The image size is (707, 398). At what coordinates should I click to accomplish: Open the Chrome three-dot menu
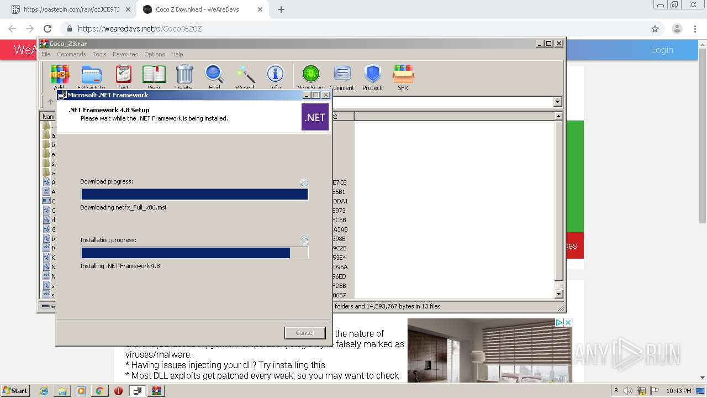point(695,29)
